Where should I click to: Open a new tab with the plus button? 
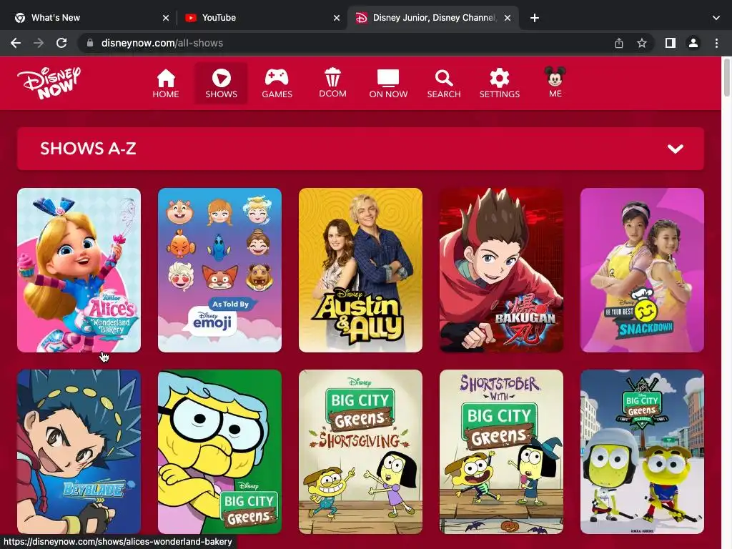click(535, 18)
